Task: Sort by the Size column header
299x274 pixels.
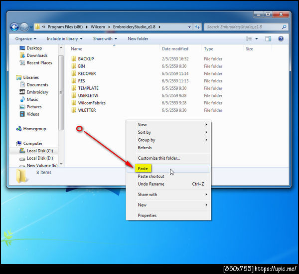Action: pyautogui.click(x=249, y=49)
